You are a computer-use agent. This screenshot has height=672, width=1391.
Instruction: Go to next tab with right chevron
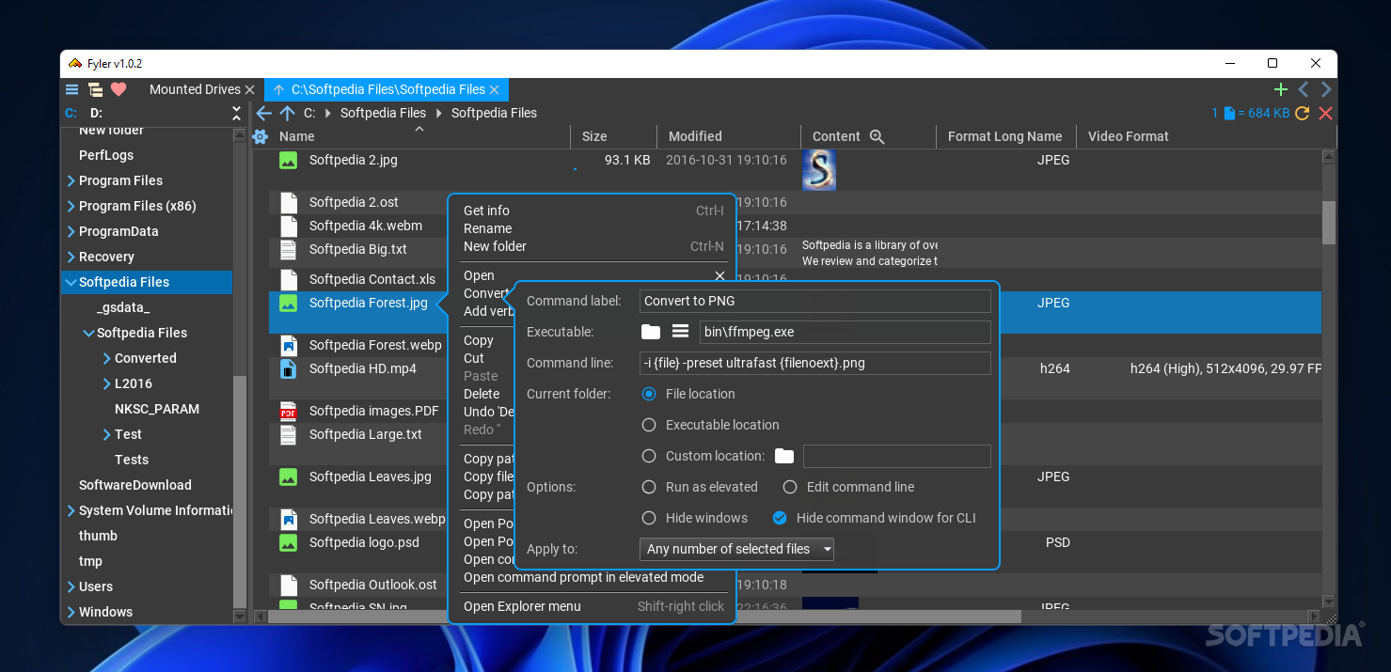1326,89
